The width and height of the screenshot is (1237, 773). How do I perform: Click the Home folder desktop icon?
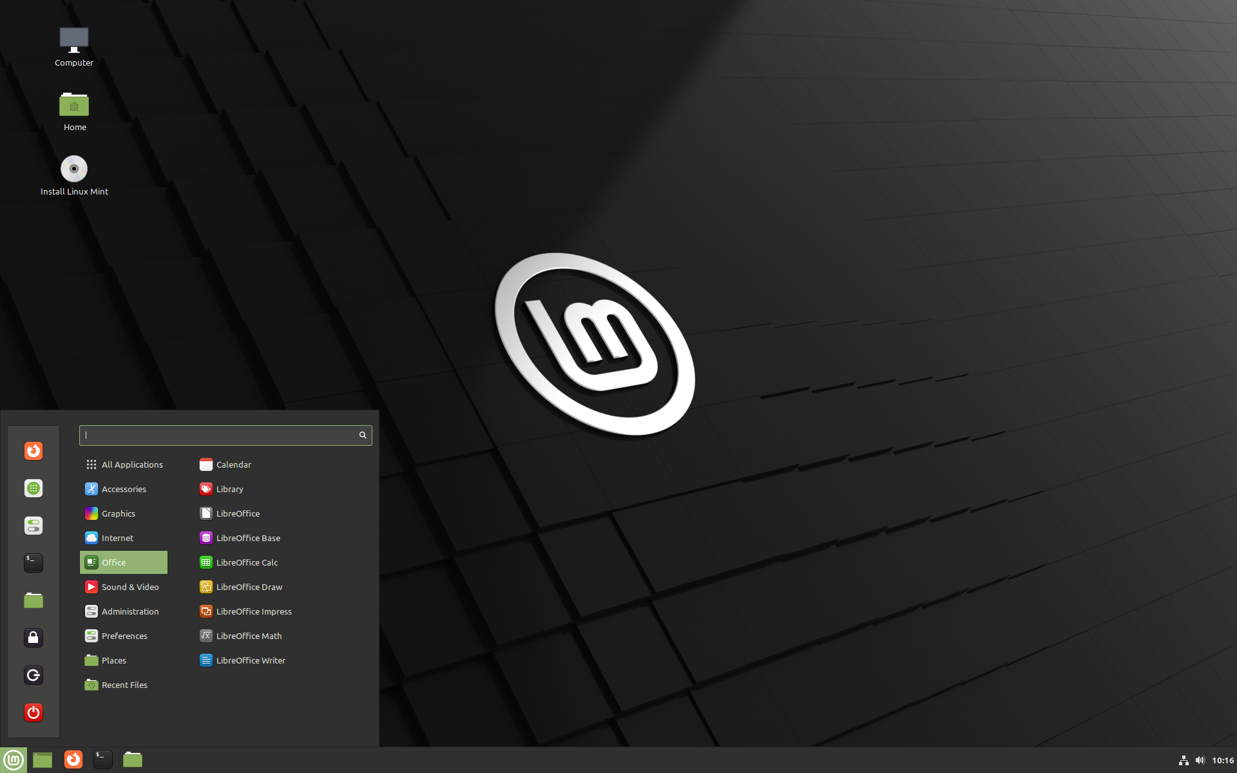74,105
